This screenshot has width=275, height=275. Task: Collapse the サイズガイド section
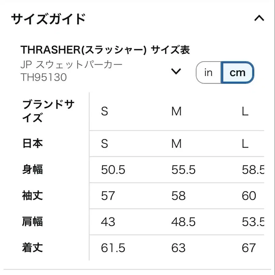coord(259,18)
